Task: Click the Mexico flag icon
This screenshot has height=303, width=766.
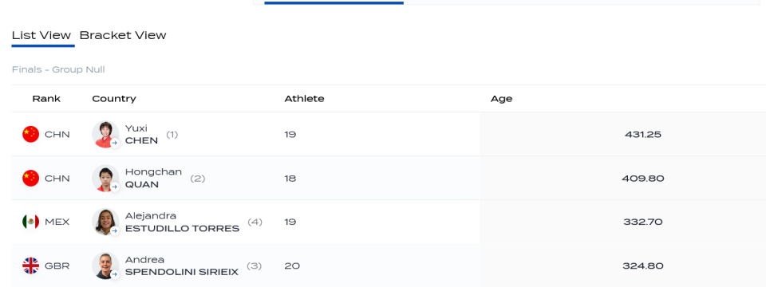Action: 31,222
